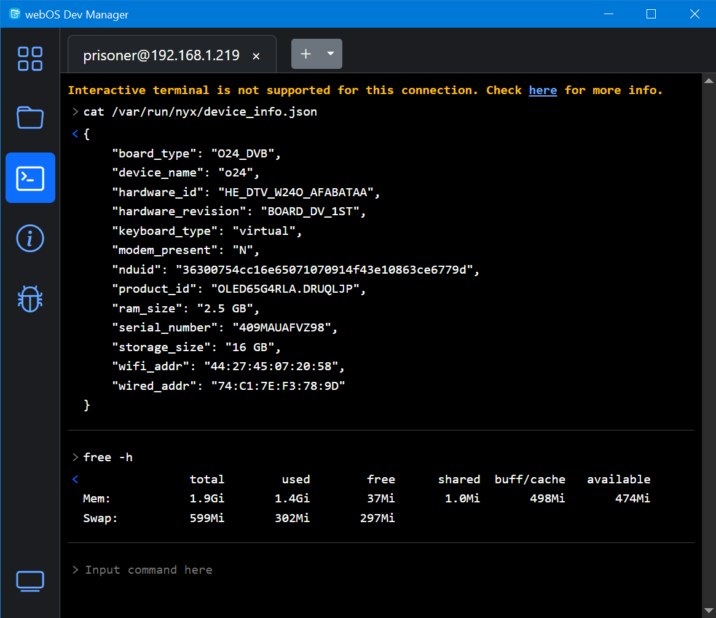Expand the dropdown arrow beside the plus button
716x618 pixels.
(331, 54)
